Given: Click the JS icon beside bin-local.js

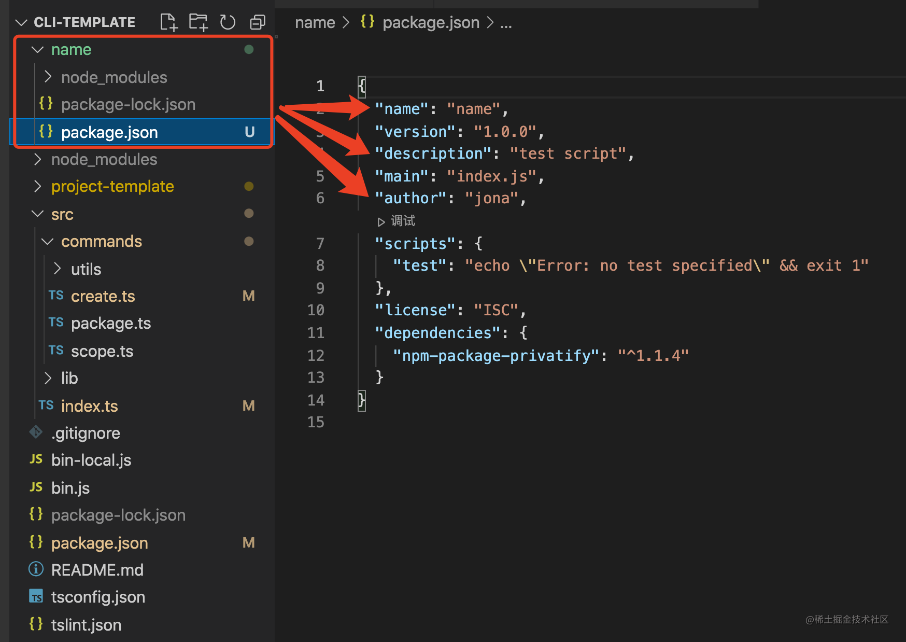Looking at the screenshot, I should 36,459.
